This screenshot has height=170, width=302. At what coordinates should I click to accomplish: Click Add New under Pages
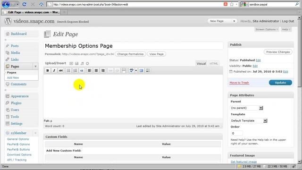13,77
